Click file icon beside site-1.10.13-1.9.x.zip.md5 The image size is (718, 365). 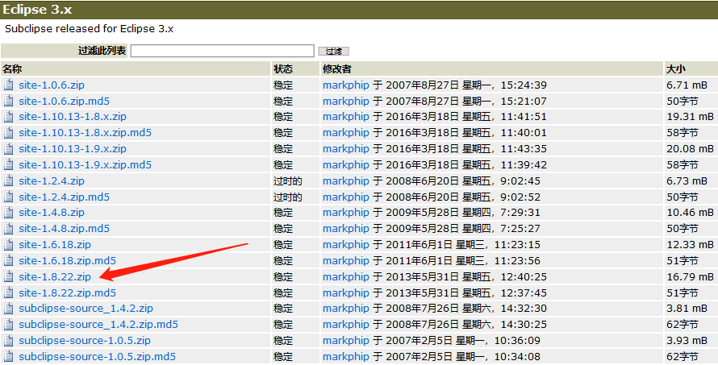pyautogui.click(x=9, y=164)
